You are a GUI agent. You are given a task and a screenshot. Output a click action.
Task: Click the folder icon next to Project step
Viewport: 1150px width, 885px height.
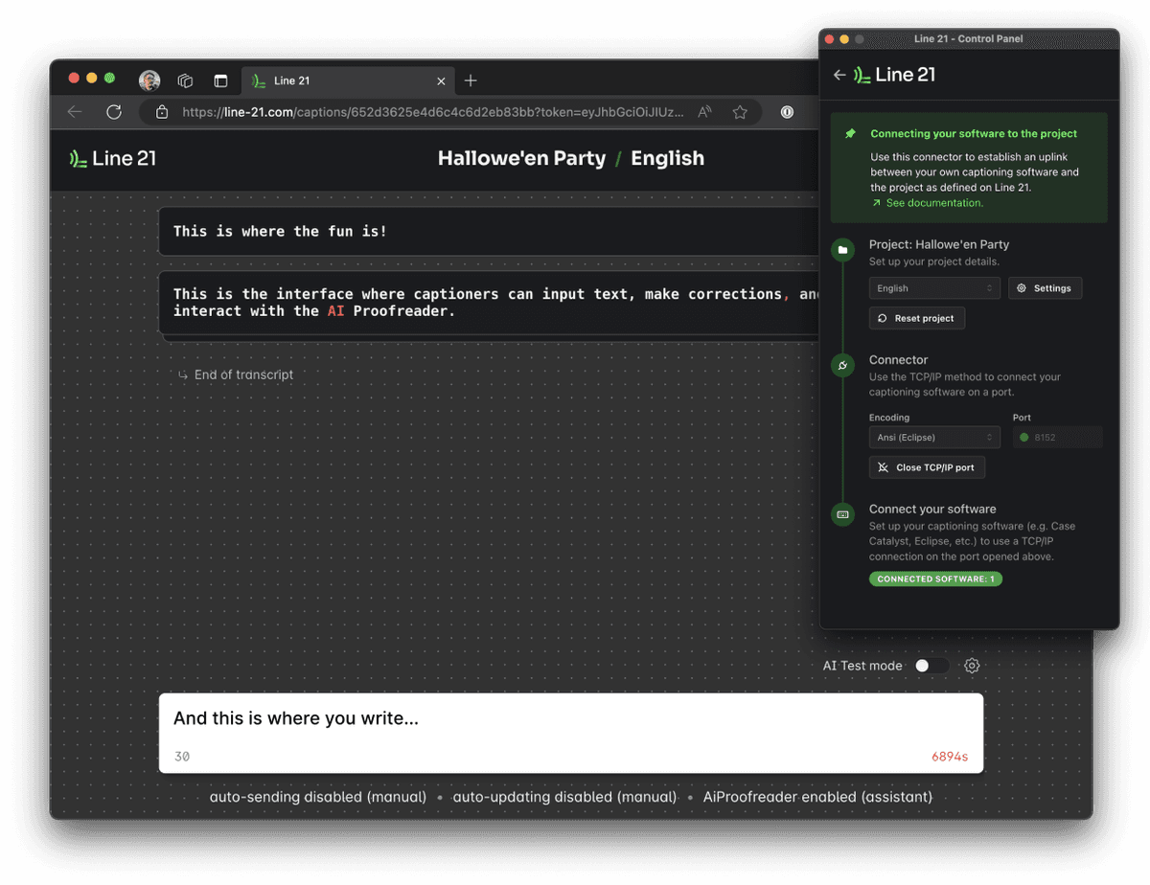point(842,249)
